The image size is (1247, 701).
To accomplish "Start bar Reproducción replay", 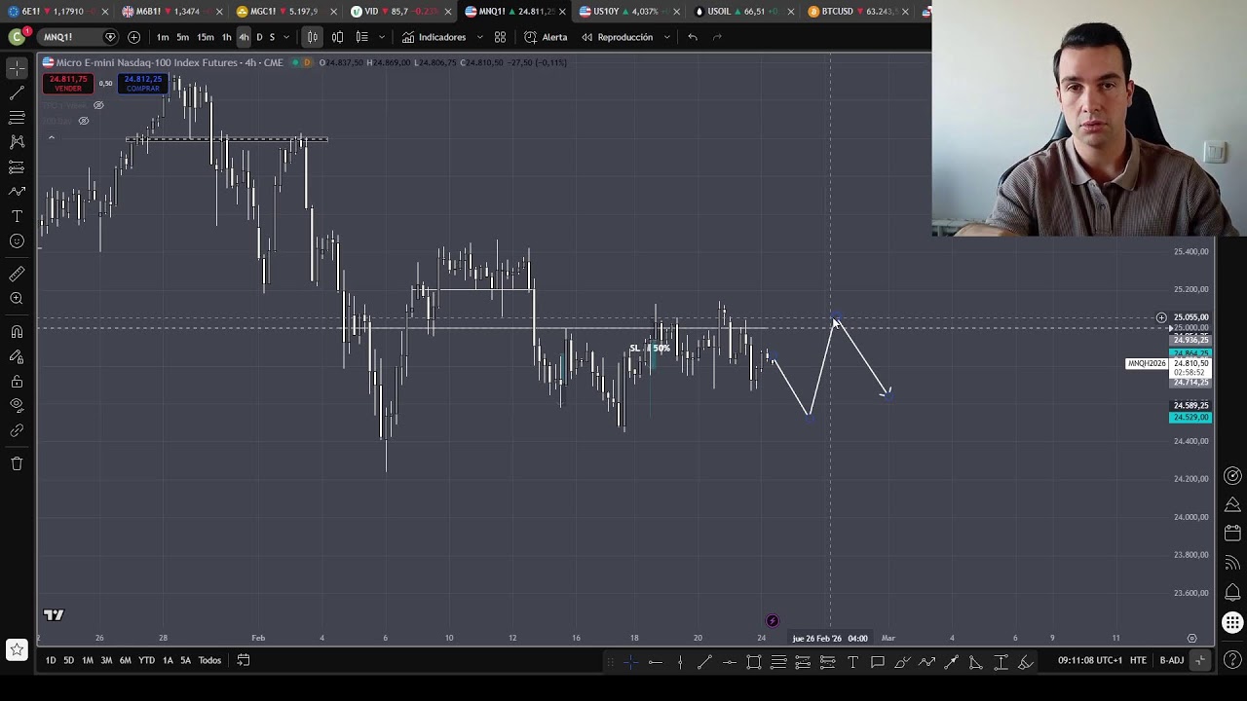I will (618, 37).
